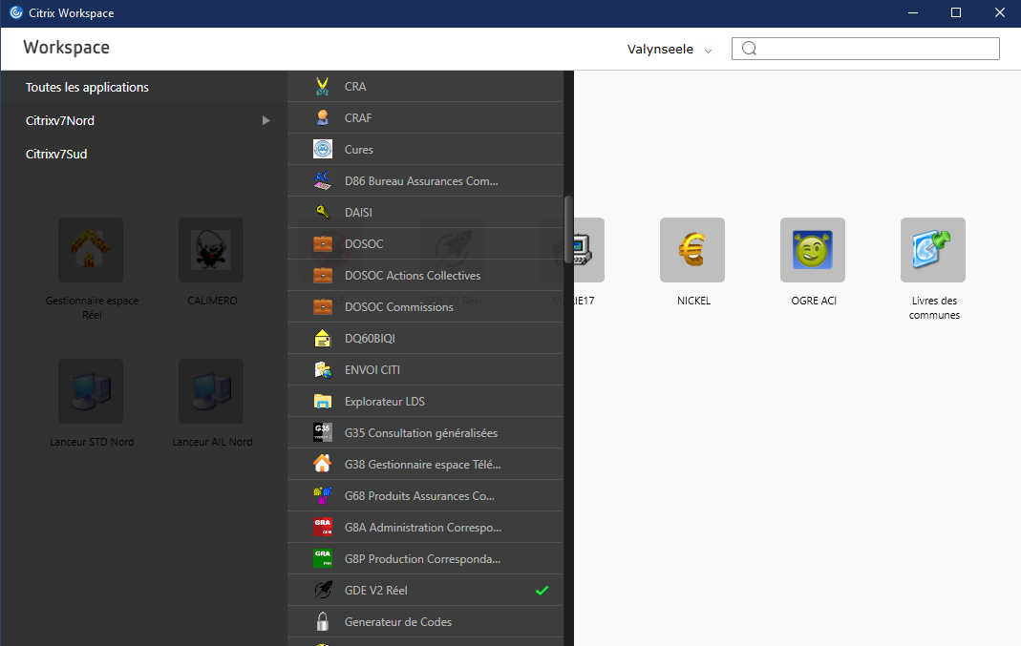Open the NICKEL euro coin app icon
This screenshot has height=646, width=1021.
point(691,250)
